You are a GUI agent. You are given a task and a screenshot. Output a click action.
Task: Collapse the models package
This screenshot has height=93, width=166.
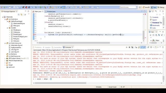click(8, 28)
